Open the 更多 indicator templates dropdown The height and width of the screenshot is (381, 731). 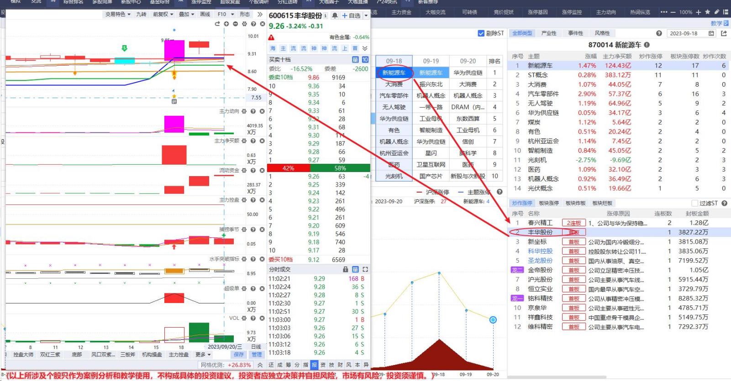pos(203,355)
